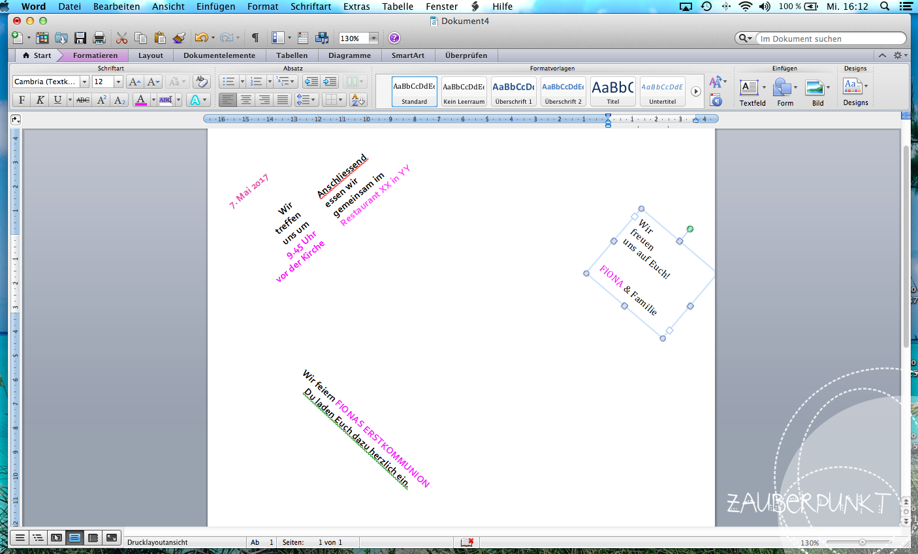Switch to the Layout ribbon tab
The width and height of the screenshot is (918, 554).
point(151,55)
